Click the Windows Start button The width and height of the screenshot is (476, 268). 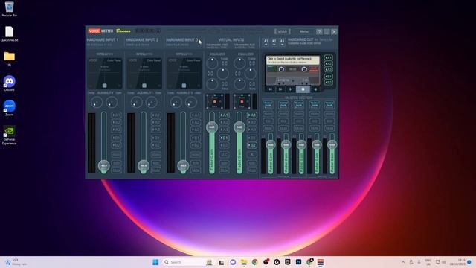pyautogui.click(x=155, y=262)
